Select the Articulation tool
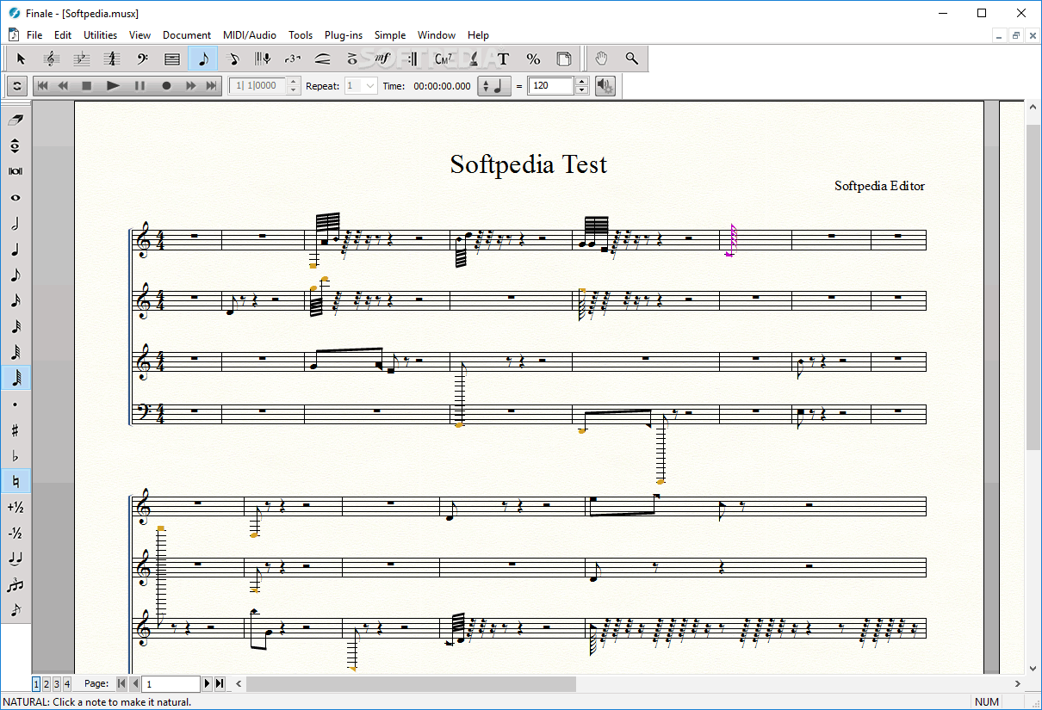The height and width of the screenshot is (710, 1042). click(x=352, y=59)
